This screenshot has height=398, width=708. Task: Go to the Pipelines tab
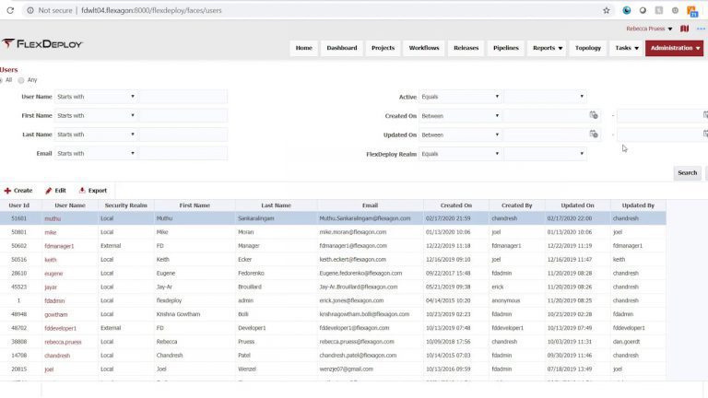click(506, 48)
